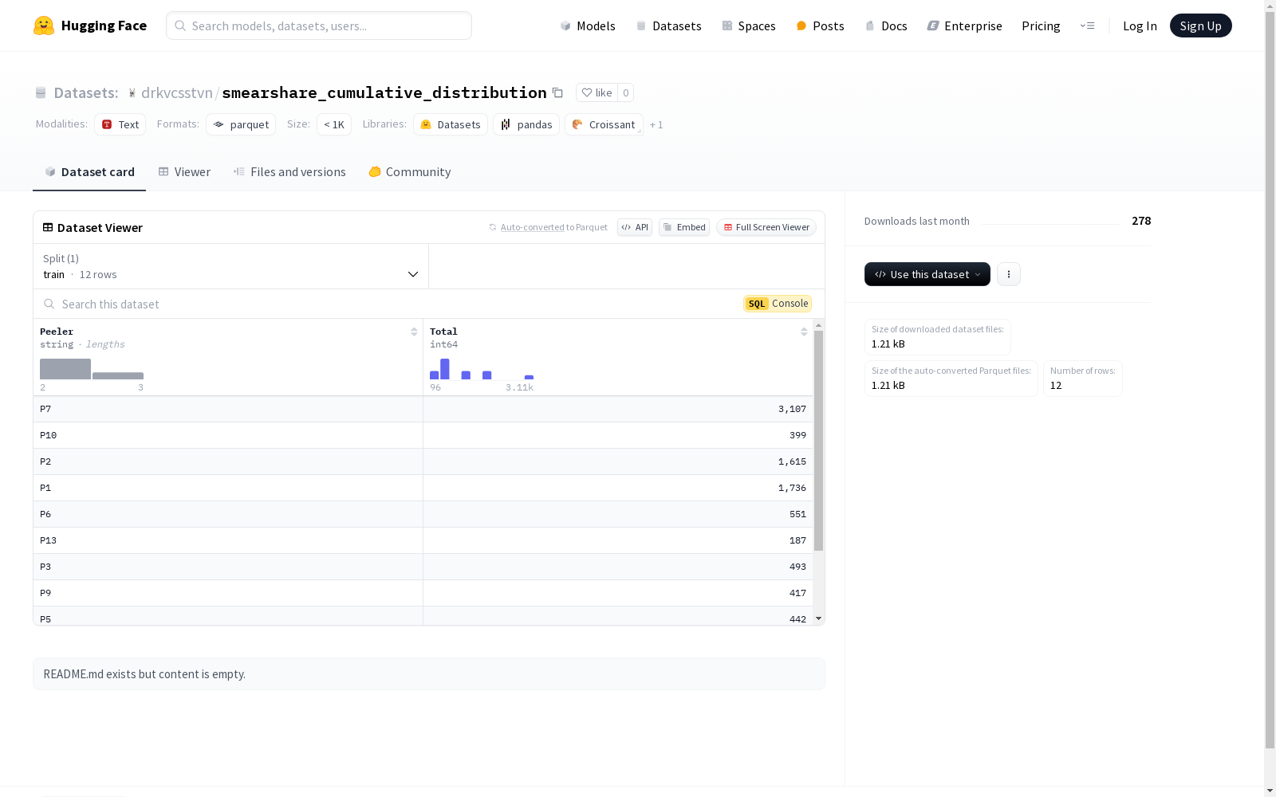Go to Spaces
Screen dimensions: 1276x797
(x=748, y=26)
